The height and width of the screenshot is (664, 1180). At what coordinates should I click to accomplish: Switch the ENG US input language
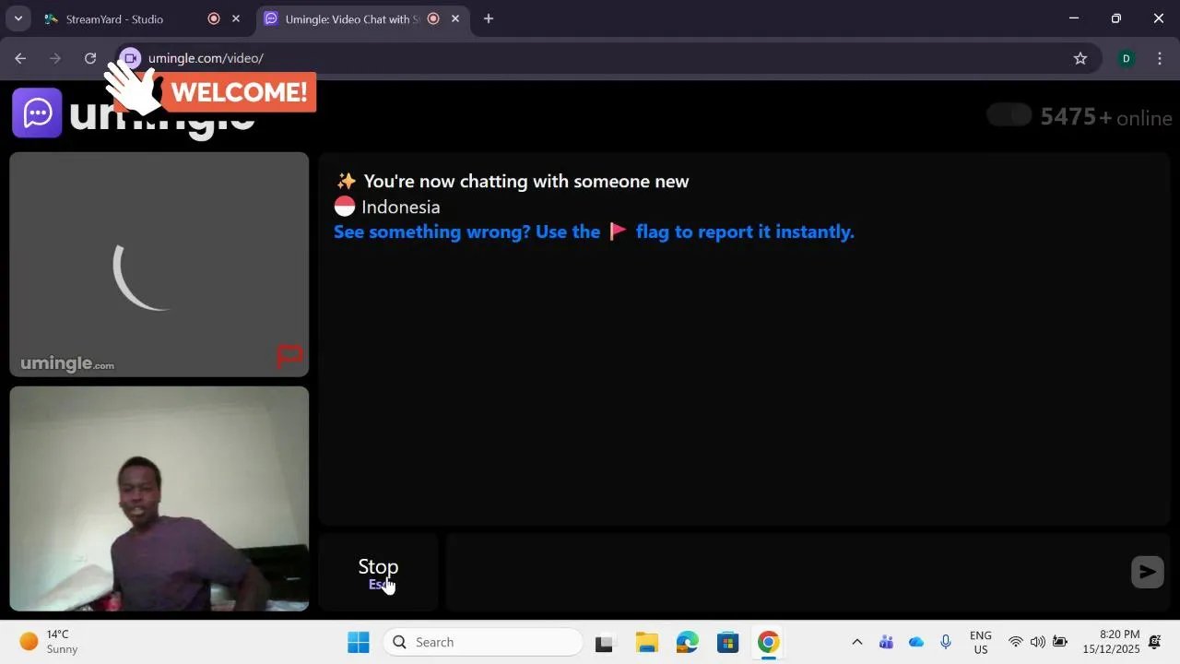[981, 642]
